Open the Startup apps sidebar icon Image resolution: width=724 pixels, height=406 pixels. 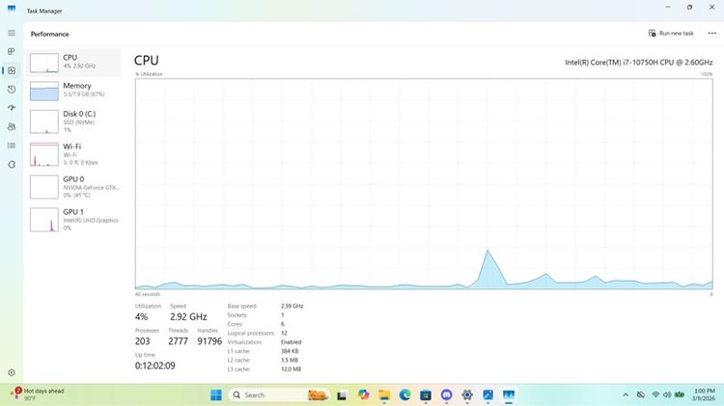[12, 107]
